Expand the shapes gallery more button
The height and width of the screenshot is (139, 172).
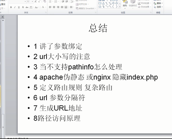click(x=120, y=7)
